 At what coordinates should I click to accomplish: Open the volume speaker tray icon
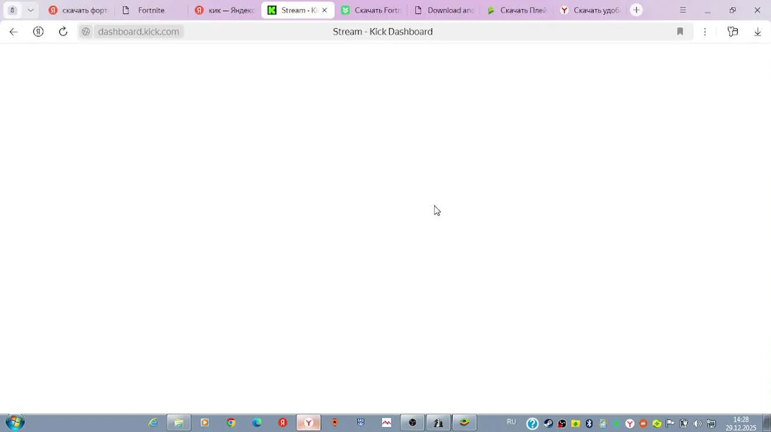click(x=697, y=424)
